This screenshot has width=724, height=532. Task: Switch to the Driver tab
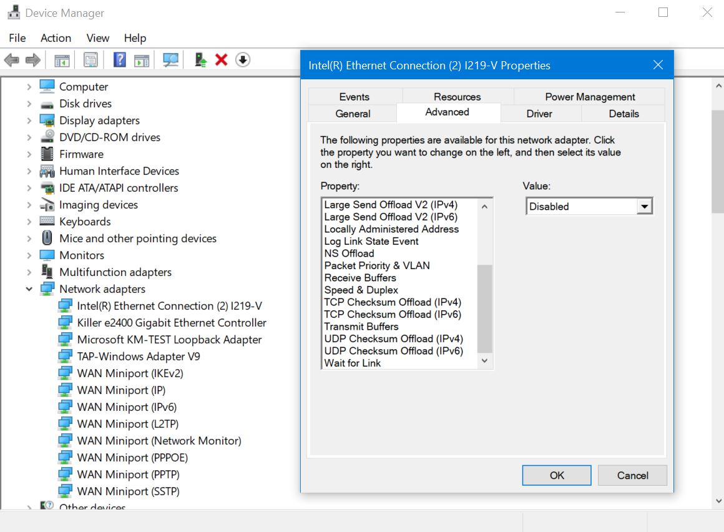point(539,114)
